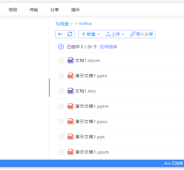Click the DOC icon of 文档1.docm
The width and height of the screenshot is (184, 170).
71,60
